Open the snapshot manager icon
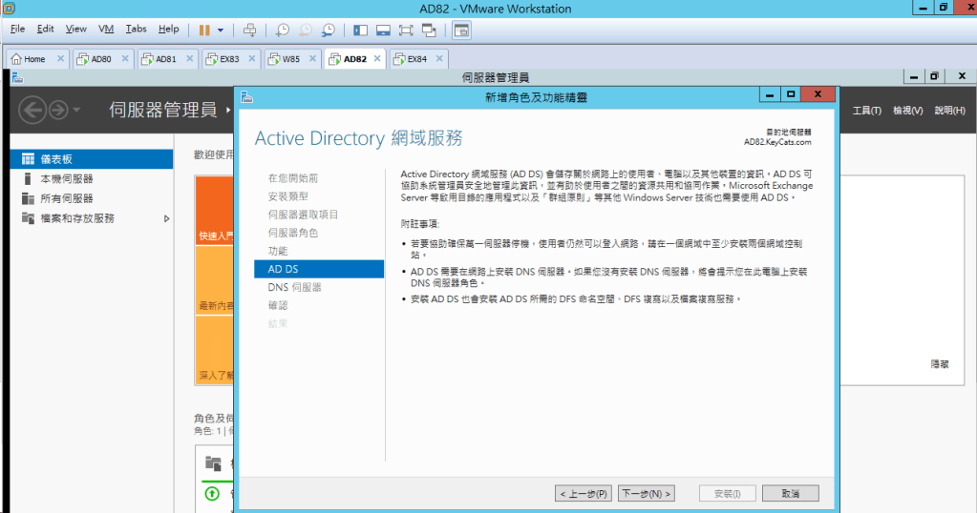Image resolution: width=977 pixels, height=513 pixels. 329,30
